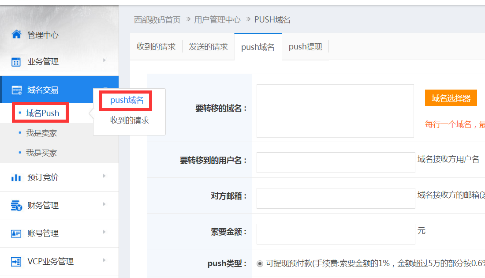485x278 pixels.
Task: Expand the 业务管理 submenu arrow
Action: (104, 60)
